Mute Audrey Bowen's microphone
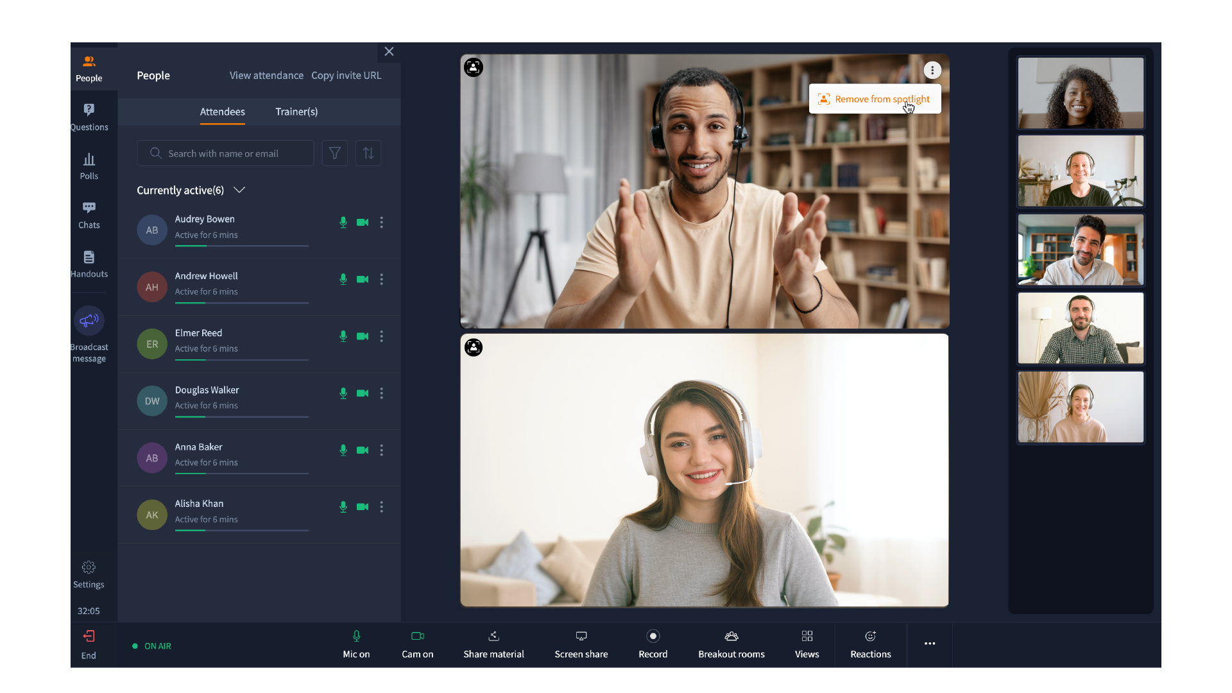The height and width of the screenshot is (693, 1232). pyautogui.click(x=343, y=223)
